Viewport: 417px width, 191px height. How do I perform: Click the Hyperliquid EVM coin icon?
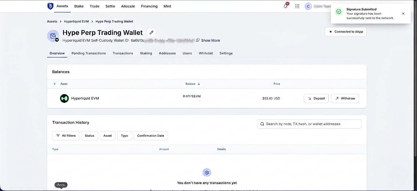pos(64,98)
